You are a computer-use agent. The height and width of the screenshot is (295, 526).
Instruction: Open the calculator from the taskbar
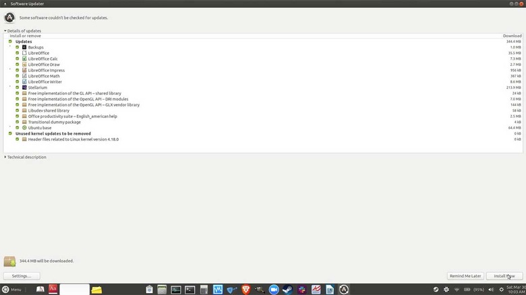tap(204, 290)
